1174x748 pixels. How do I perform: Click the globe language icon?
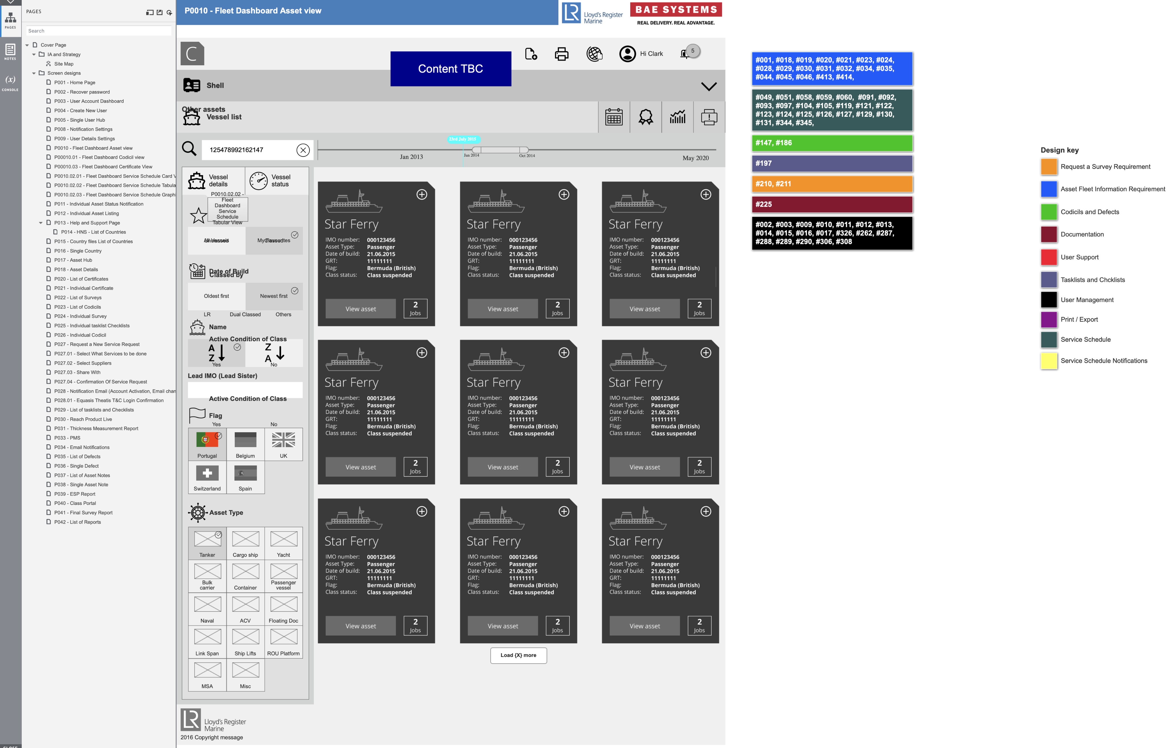point(594,54)
